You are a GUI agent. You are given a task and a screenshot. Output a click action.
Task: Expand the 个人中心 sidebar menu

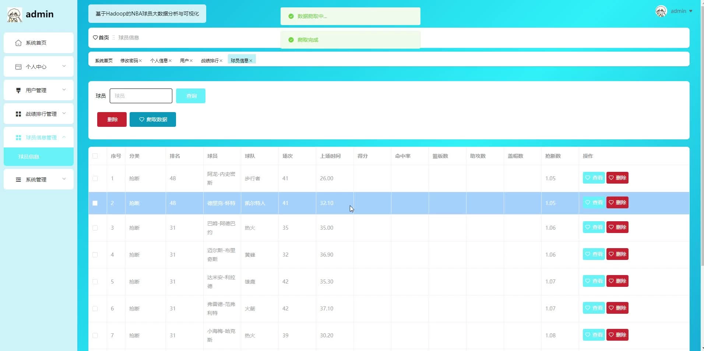pos(64,66)
